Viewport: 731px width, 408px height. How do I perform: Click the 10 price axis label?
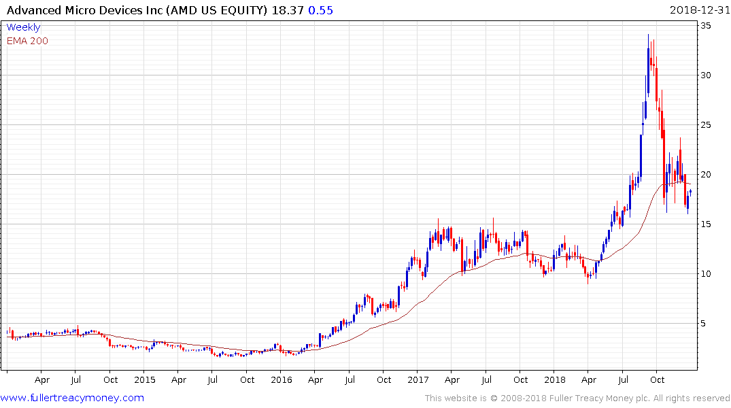706,274
